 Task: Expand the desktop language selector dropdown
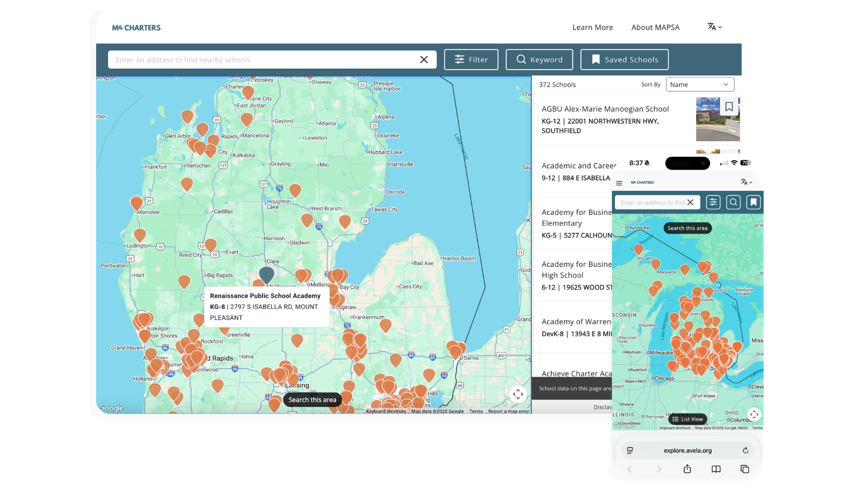714,27
